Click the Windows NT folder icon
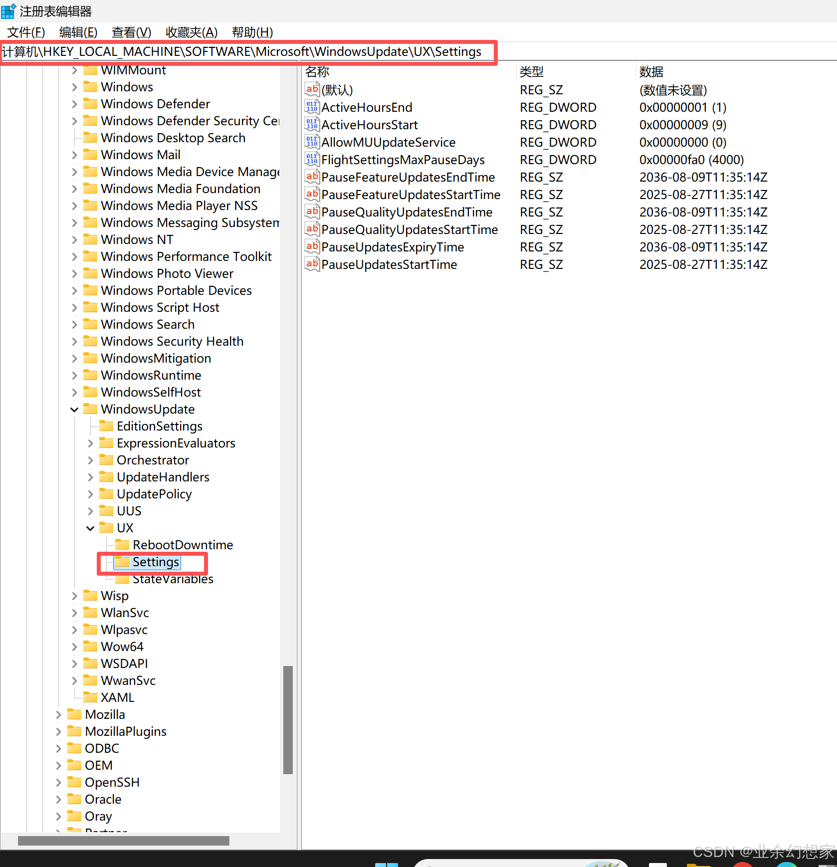The image size is (837, 867). [90, 239]
